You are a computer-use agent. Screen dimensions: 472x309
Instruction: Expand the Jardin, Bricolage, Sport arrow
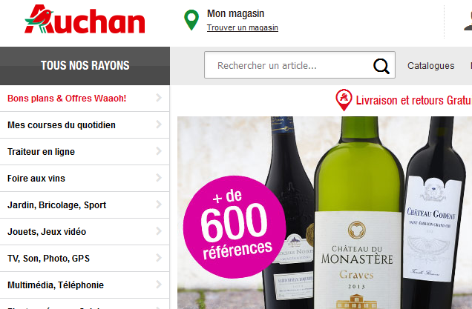coord(159,205)
